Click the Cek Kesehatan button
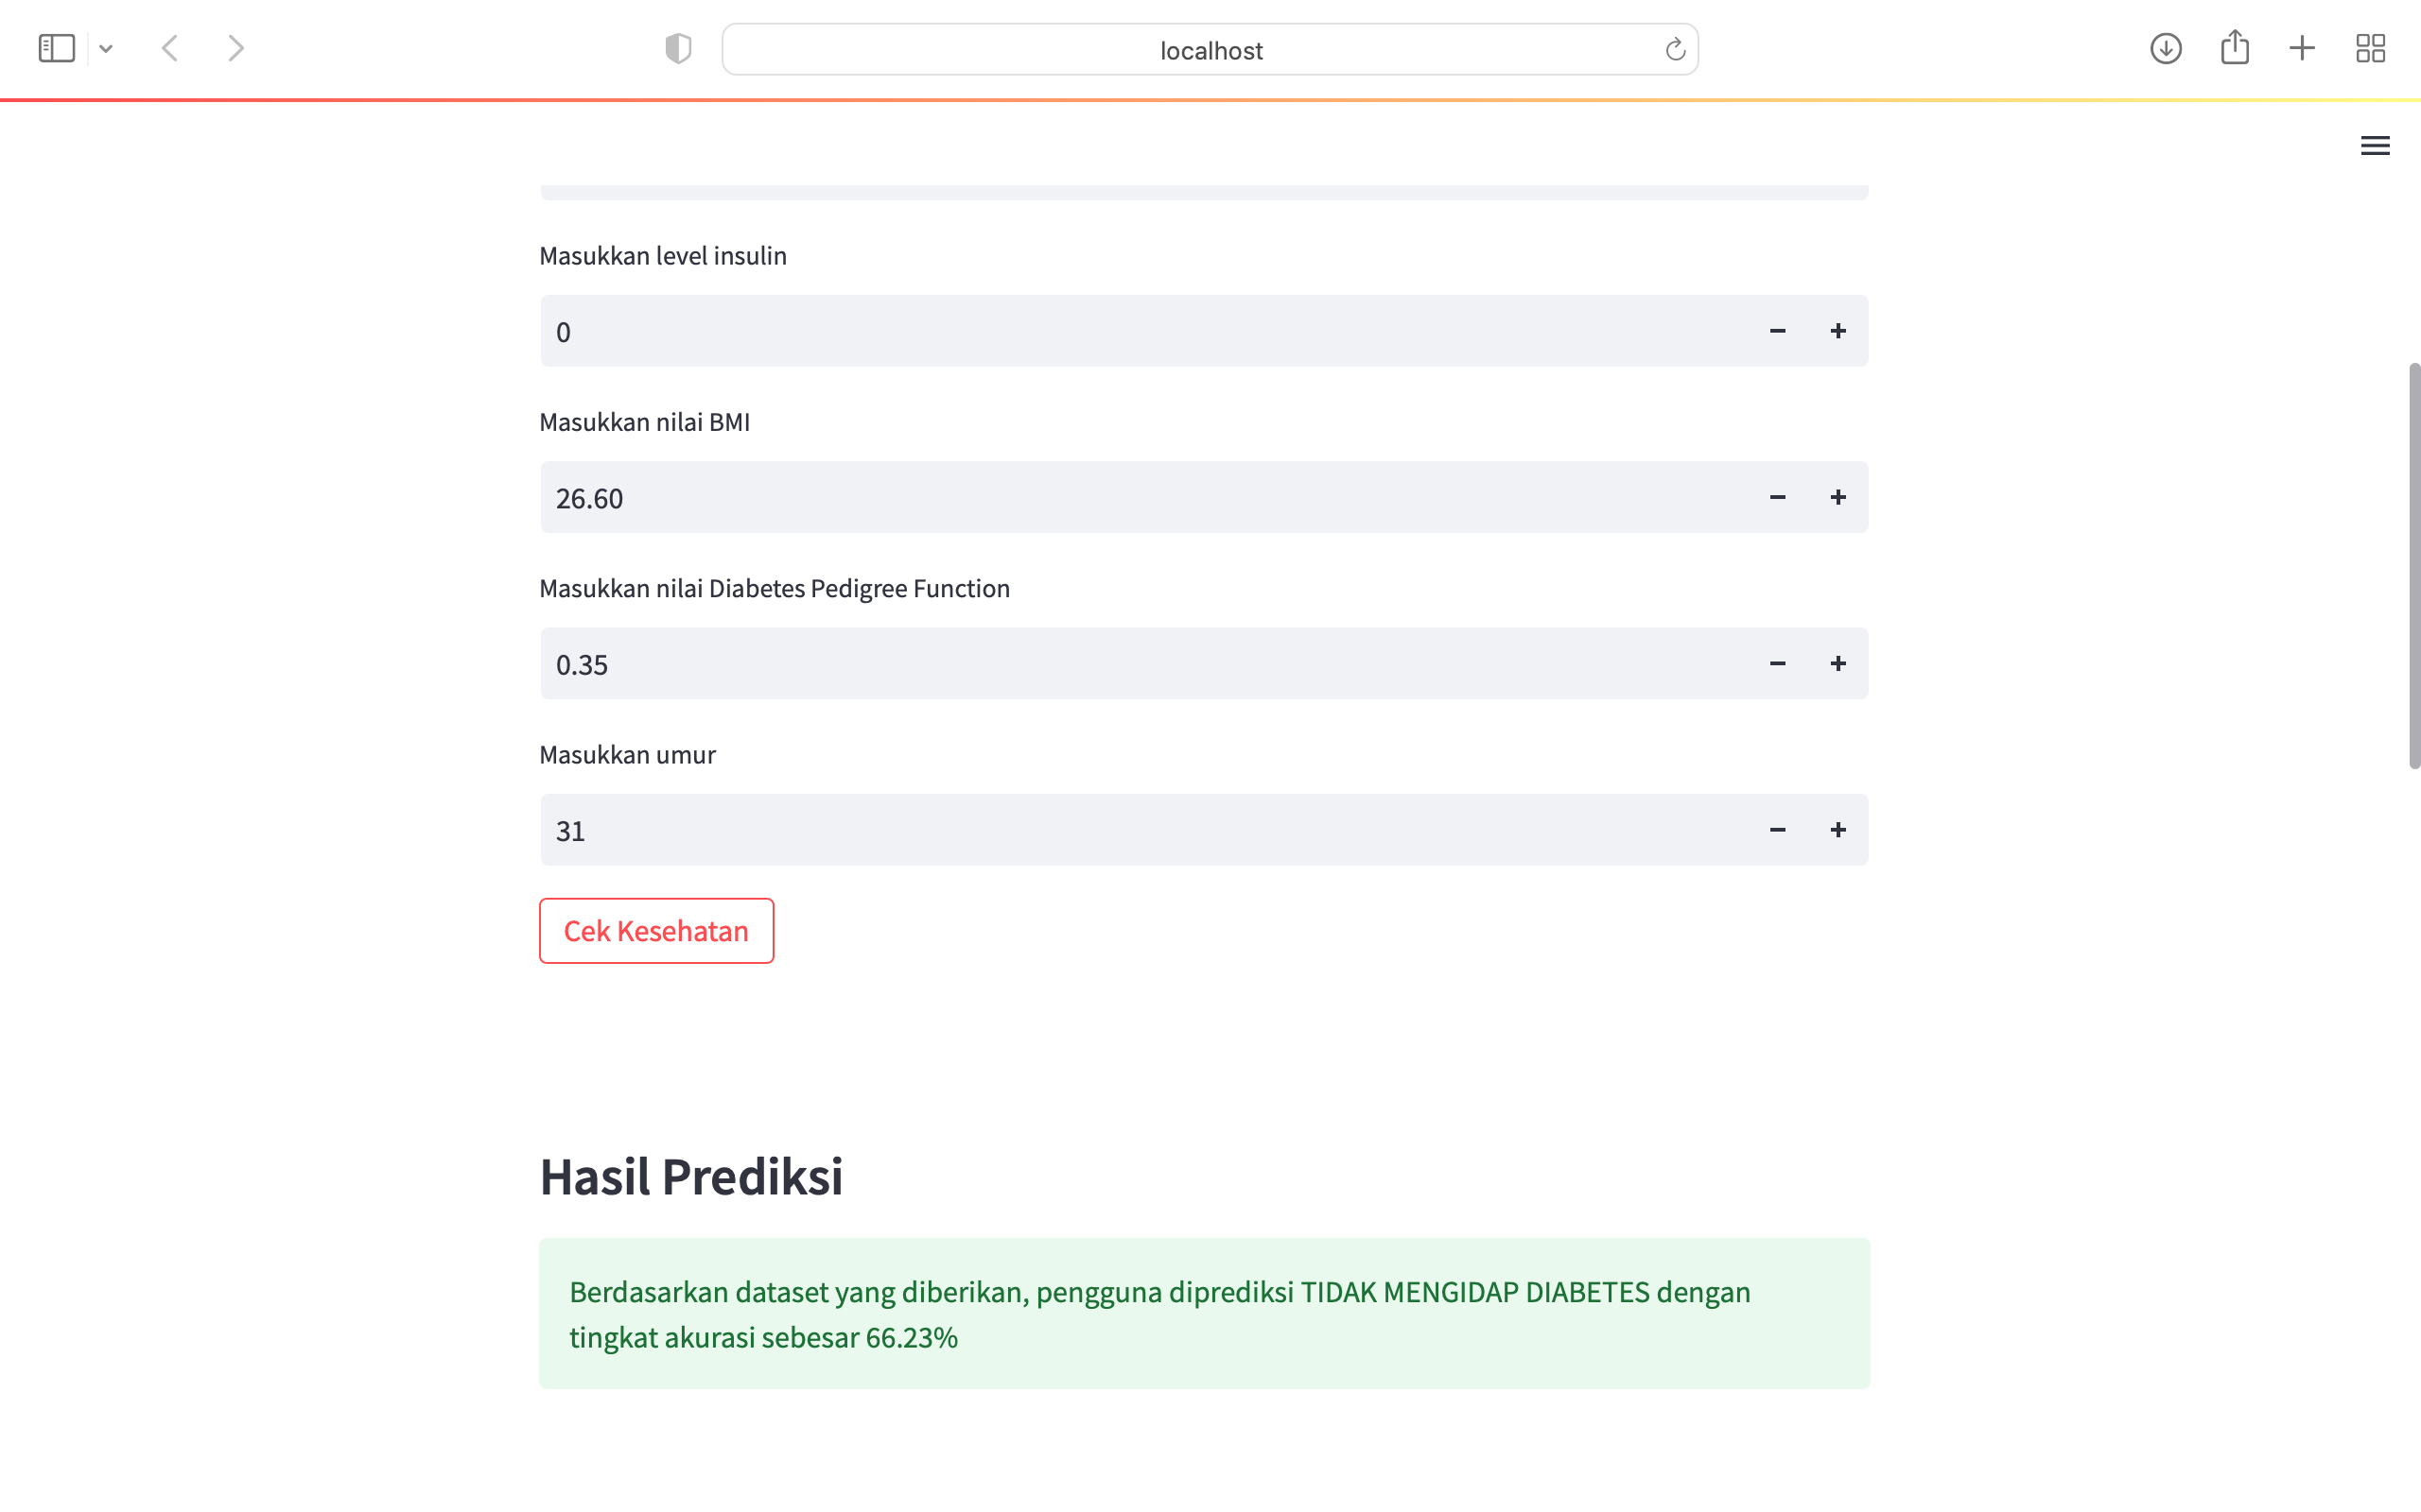The image size is (2421, 1512). click(656, 930)
